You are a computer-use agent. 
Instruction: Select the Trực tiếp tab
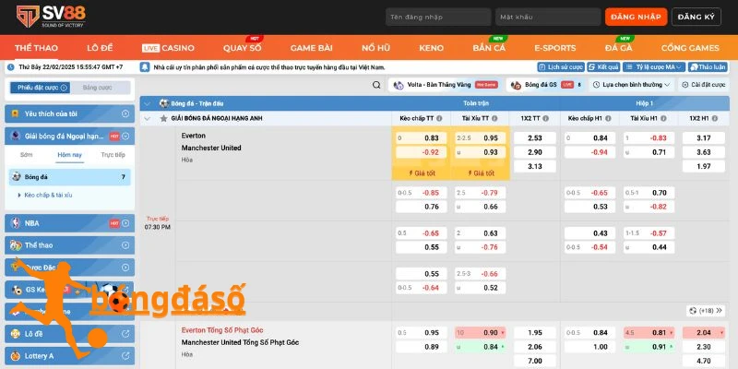[113, 155]
